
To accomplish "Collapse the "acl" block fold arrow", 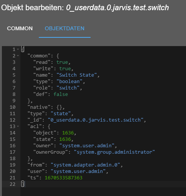I will coord(18,126).
